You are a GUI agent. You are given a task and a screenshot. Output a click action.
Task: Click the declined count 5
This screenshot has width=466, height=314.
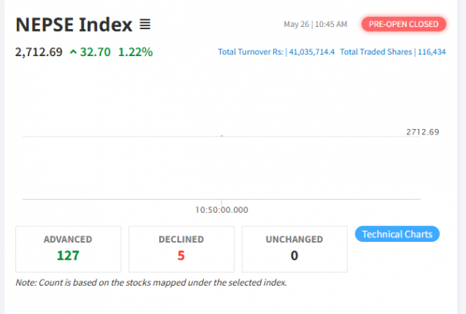[181, 256]
